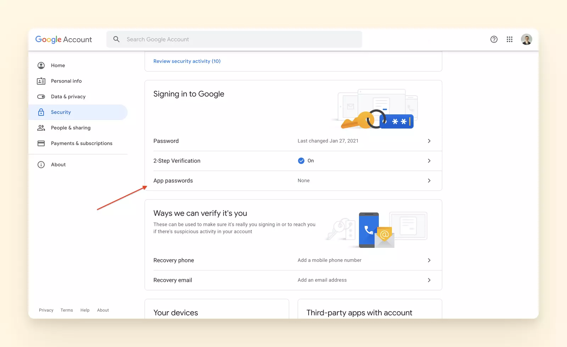Viewport: 567px width, 347px height.
Task: Click the Home sidebar icon
Action: [x=41, y=66]
